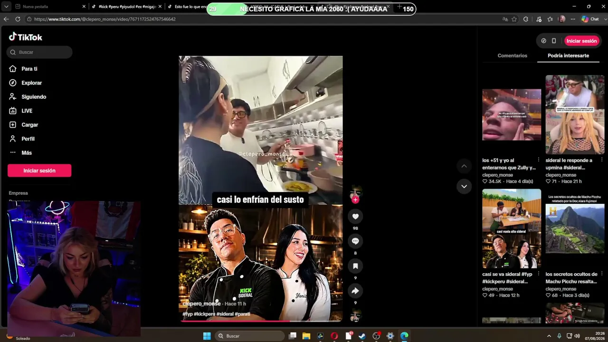The image size is (608, 342).
Task: Open 'sideral le responde a upmina' thumbnail
Action: [x=575, y=114]
